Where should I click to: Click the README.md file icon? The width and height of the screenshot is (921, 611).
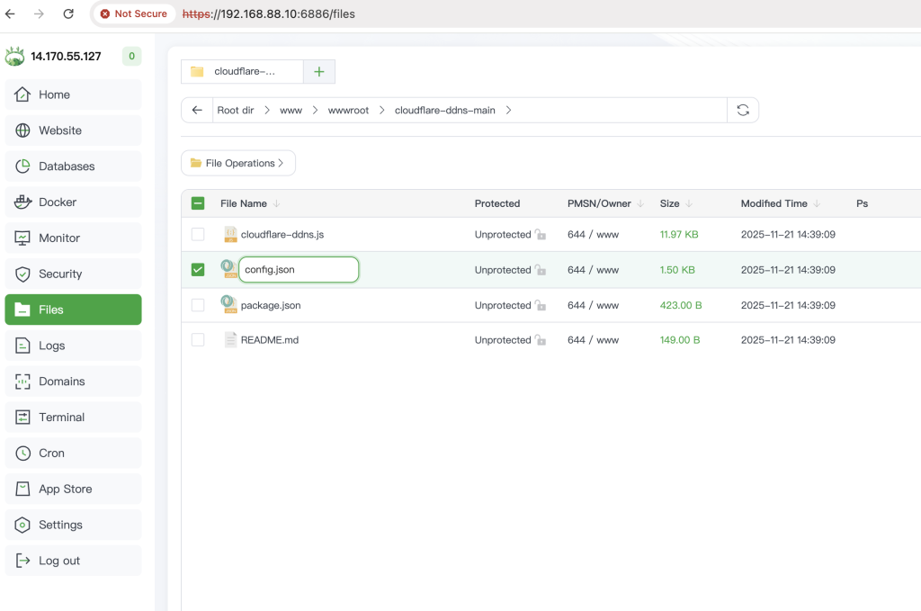pos(230,340)
